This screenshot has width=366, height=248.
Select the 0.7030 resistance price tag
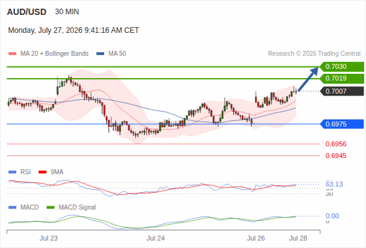342,67
